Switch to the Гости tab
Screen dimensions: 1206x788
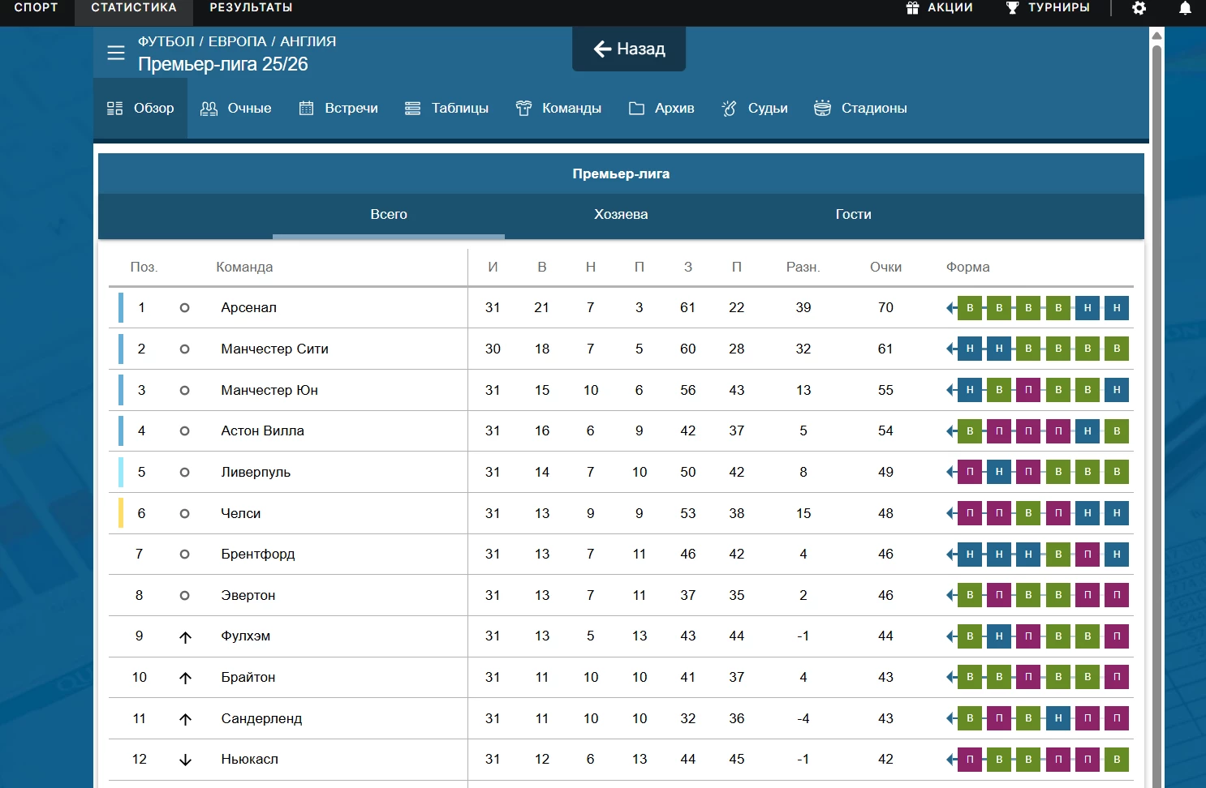tap(853, 215)
